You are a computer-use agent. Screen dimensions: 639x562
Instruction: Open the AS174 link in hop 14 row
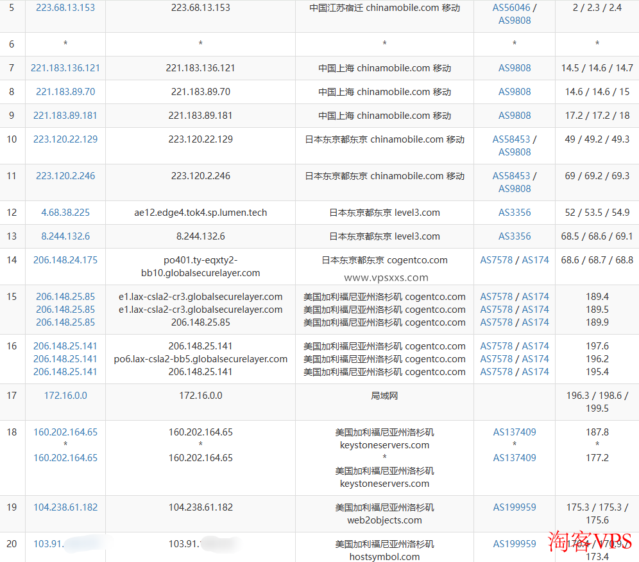coord(535,260)
